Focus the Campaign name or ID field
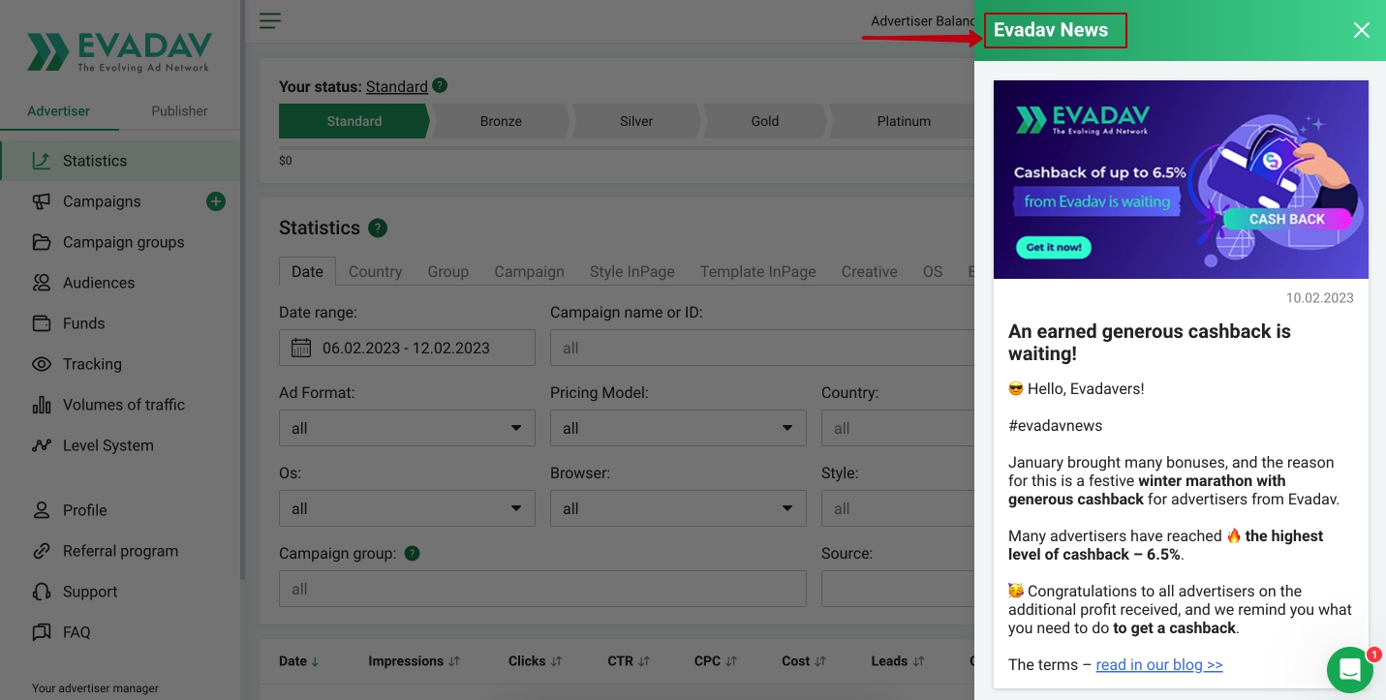This screenshot has height=700, width=1386. [x=762, y=348]
